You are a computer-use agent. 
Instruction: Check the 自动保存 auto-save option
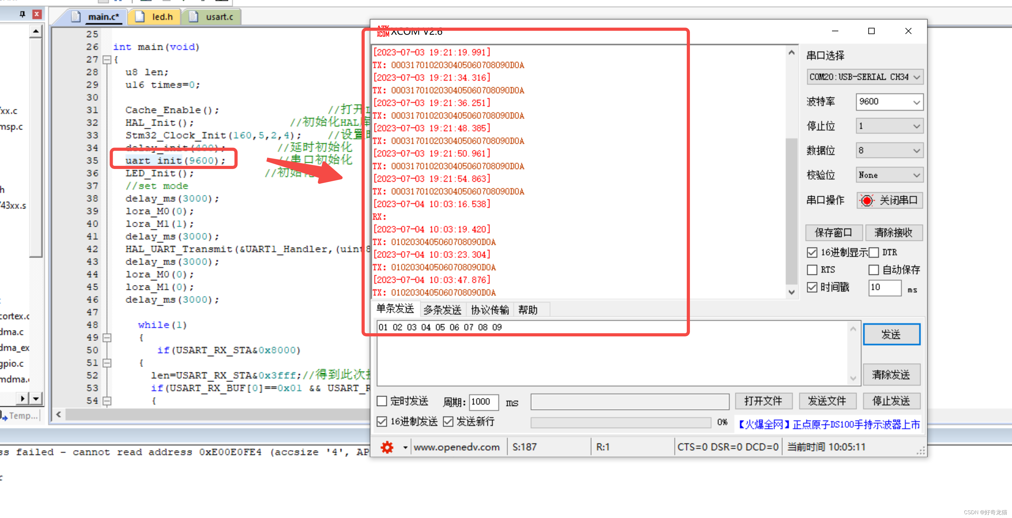[874, 270]
